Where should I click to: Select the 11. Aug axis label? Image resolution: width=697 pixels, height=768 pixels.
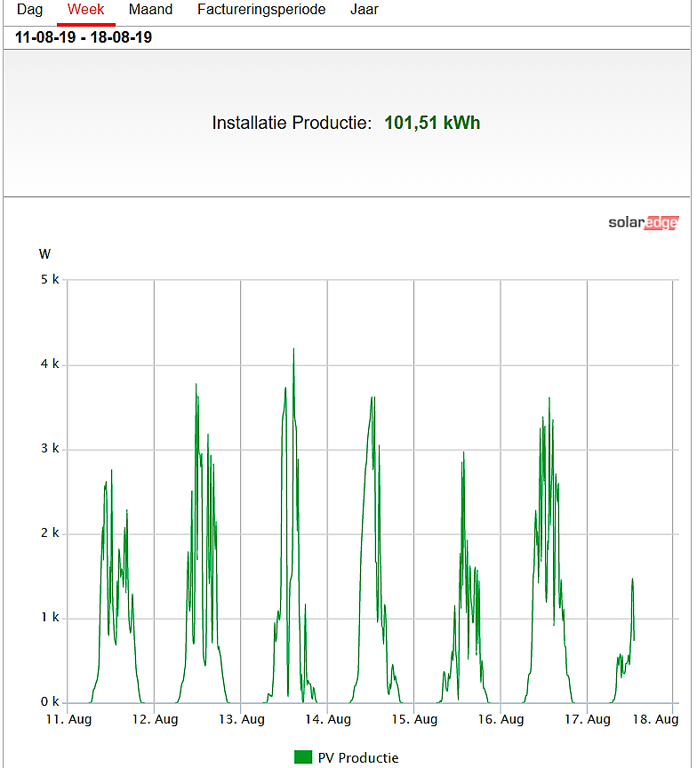coord(68,719)
